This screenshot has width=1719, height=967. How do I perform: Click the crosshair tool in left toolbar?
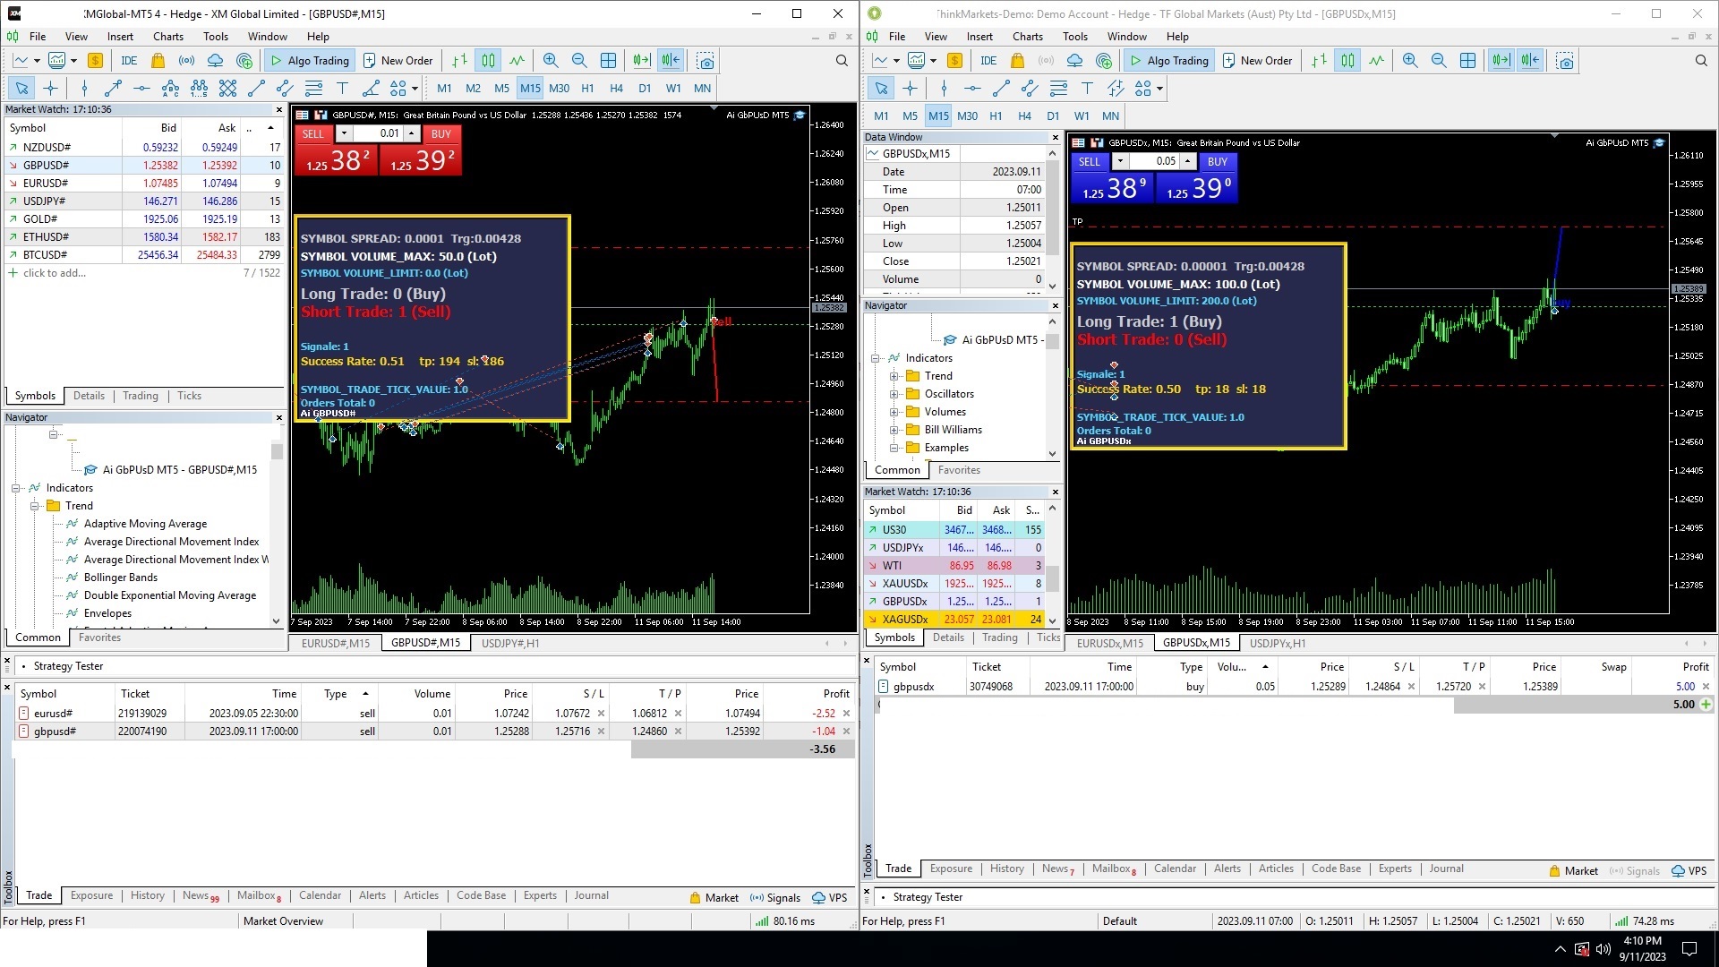(x=51, y=89)
